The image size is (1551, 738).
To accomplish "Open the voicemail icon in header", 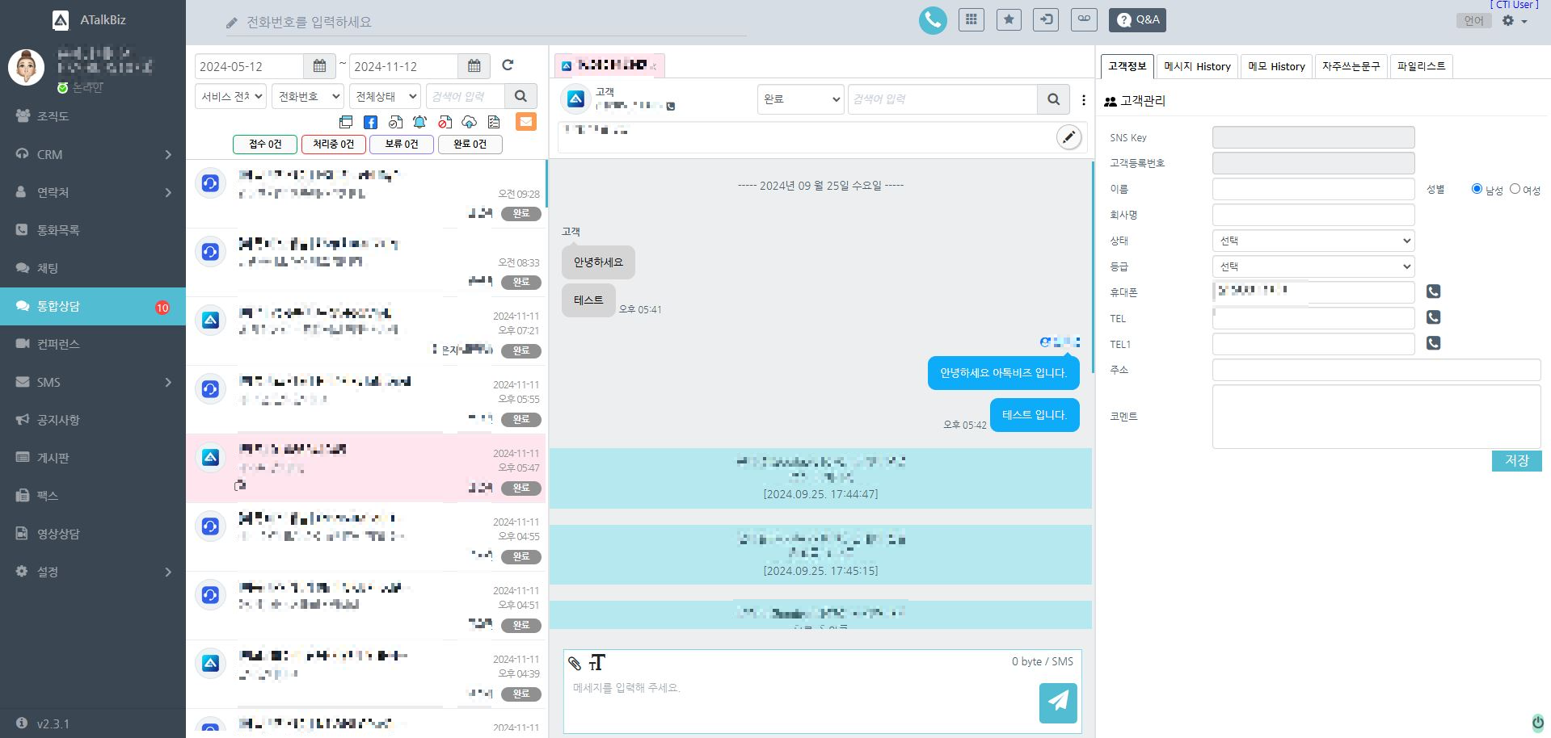I will (x=1084, y=19).
